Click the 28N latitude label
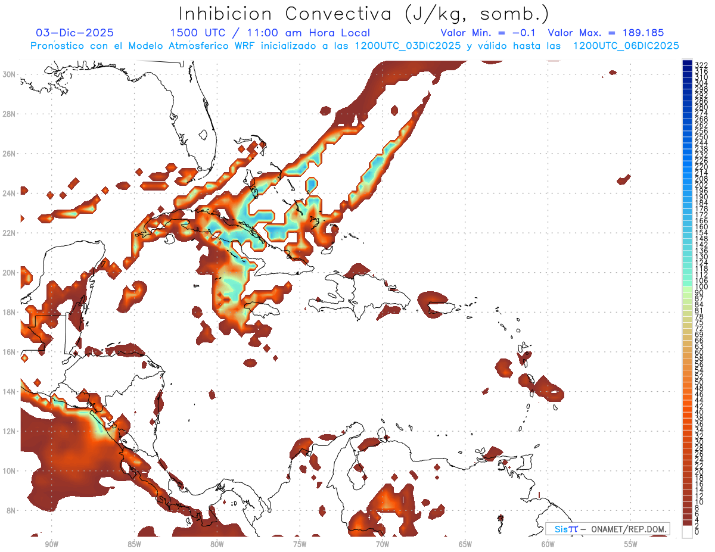 click(x=10, y=114)
